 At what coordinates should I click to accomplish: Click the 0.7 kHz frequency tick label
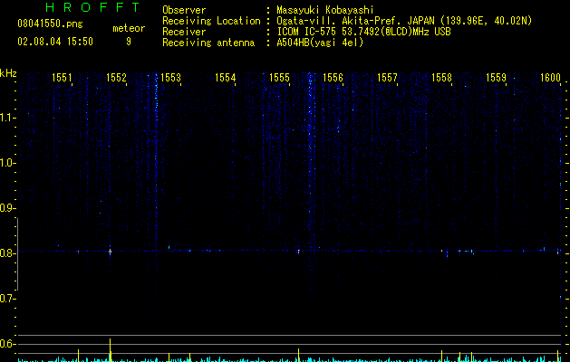(x=8, y=299)
